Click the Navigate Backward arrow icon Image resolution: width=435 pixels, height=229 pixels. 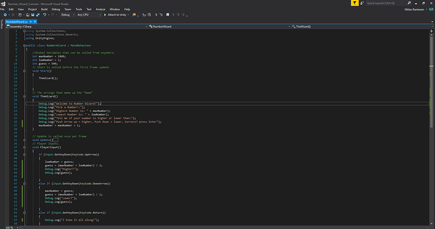pos(5,14)
